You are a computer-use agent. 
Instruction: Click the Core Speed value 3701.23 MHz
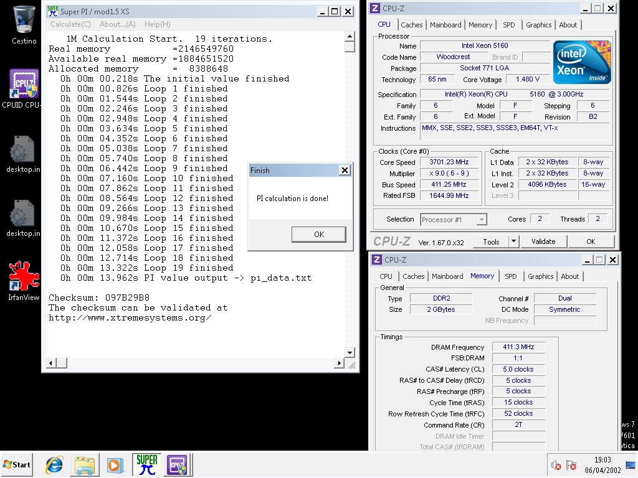[x=449, y=162]
